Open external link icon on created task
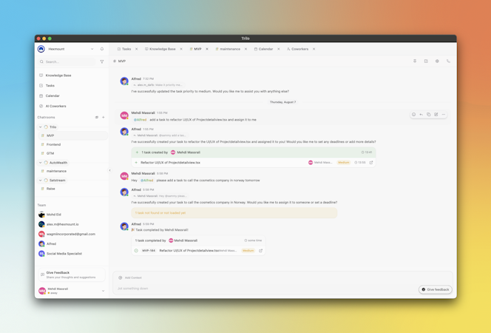This screenshot has height=333, width=491. point(371,163)
